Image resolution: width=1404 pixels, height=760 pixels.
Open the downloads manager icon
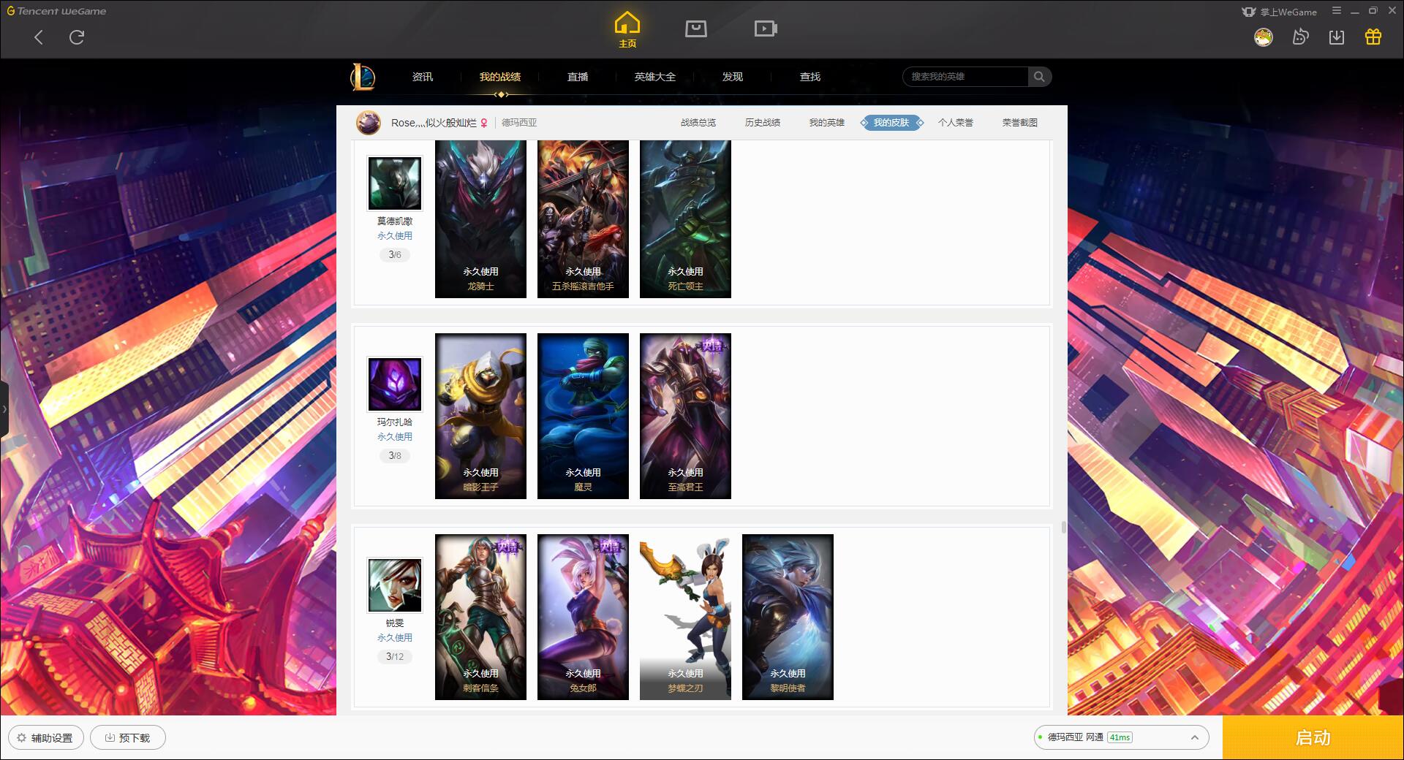tap(1337, 37)
